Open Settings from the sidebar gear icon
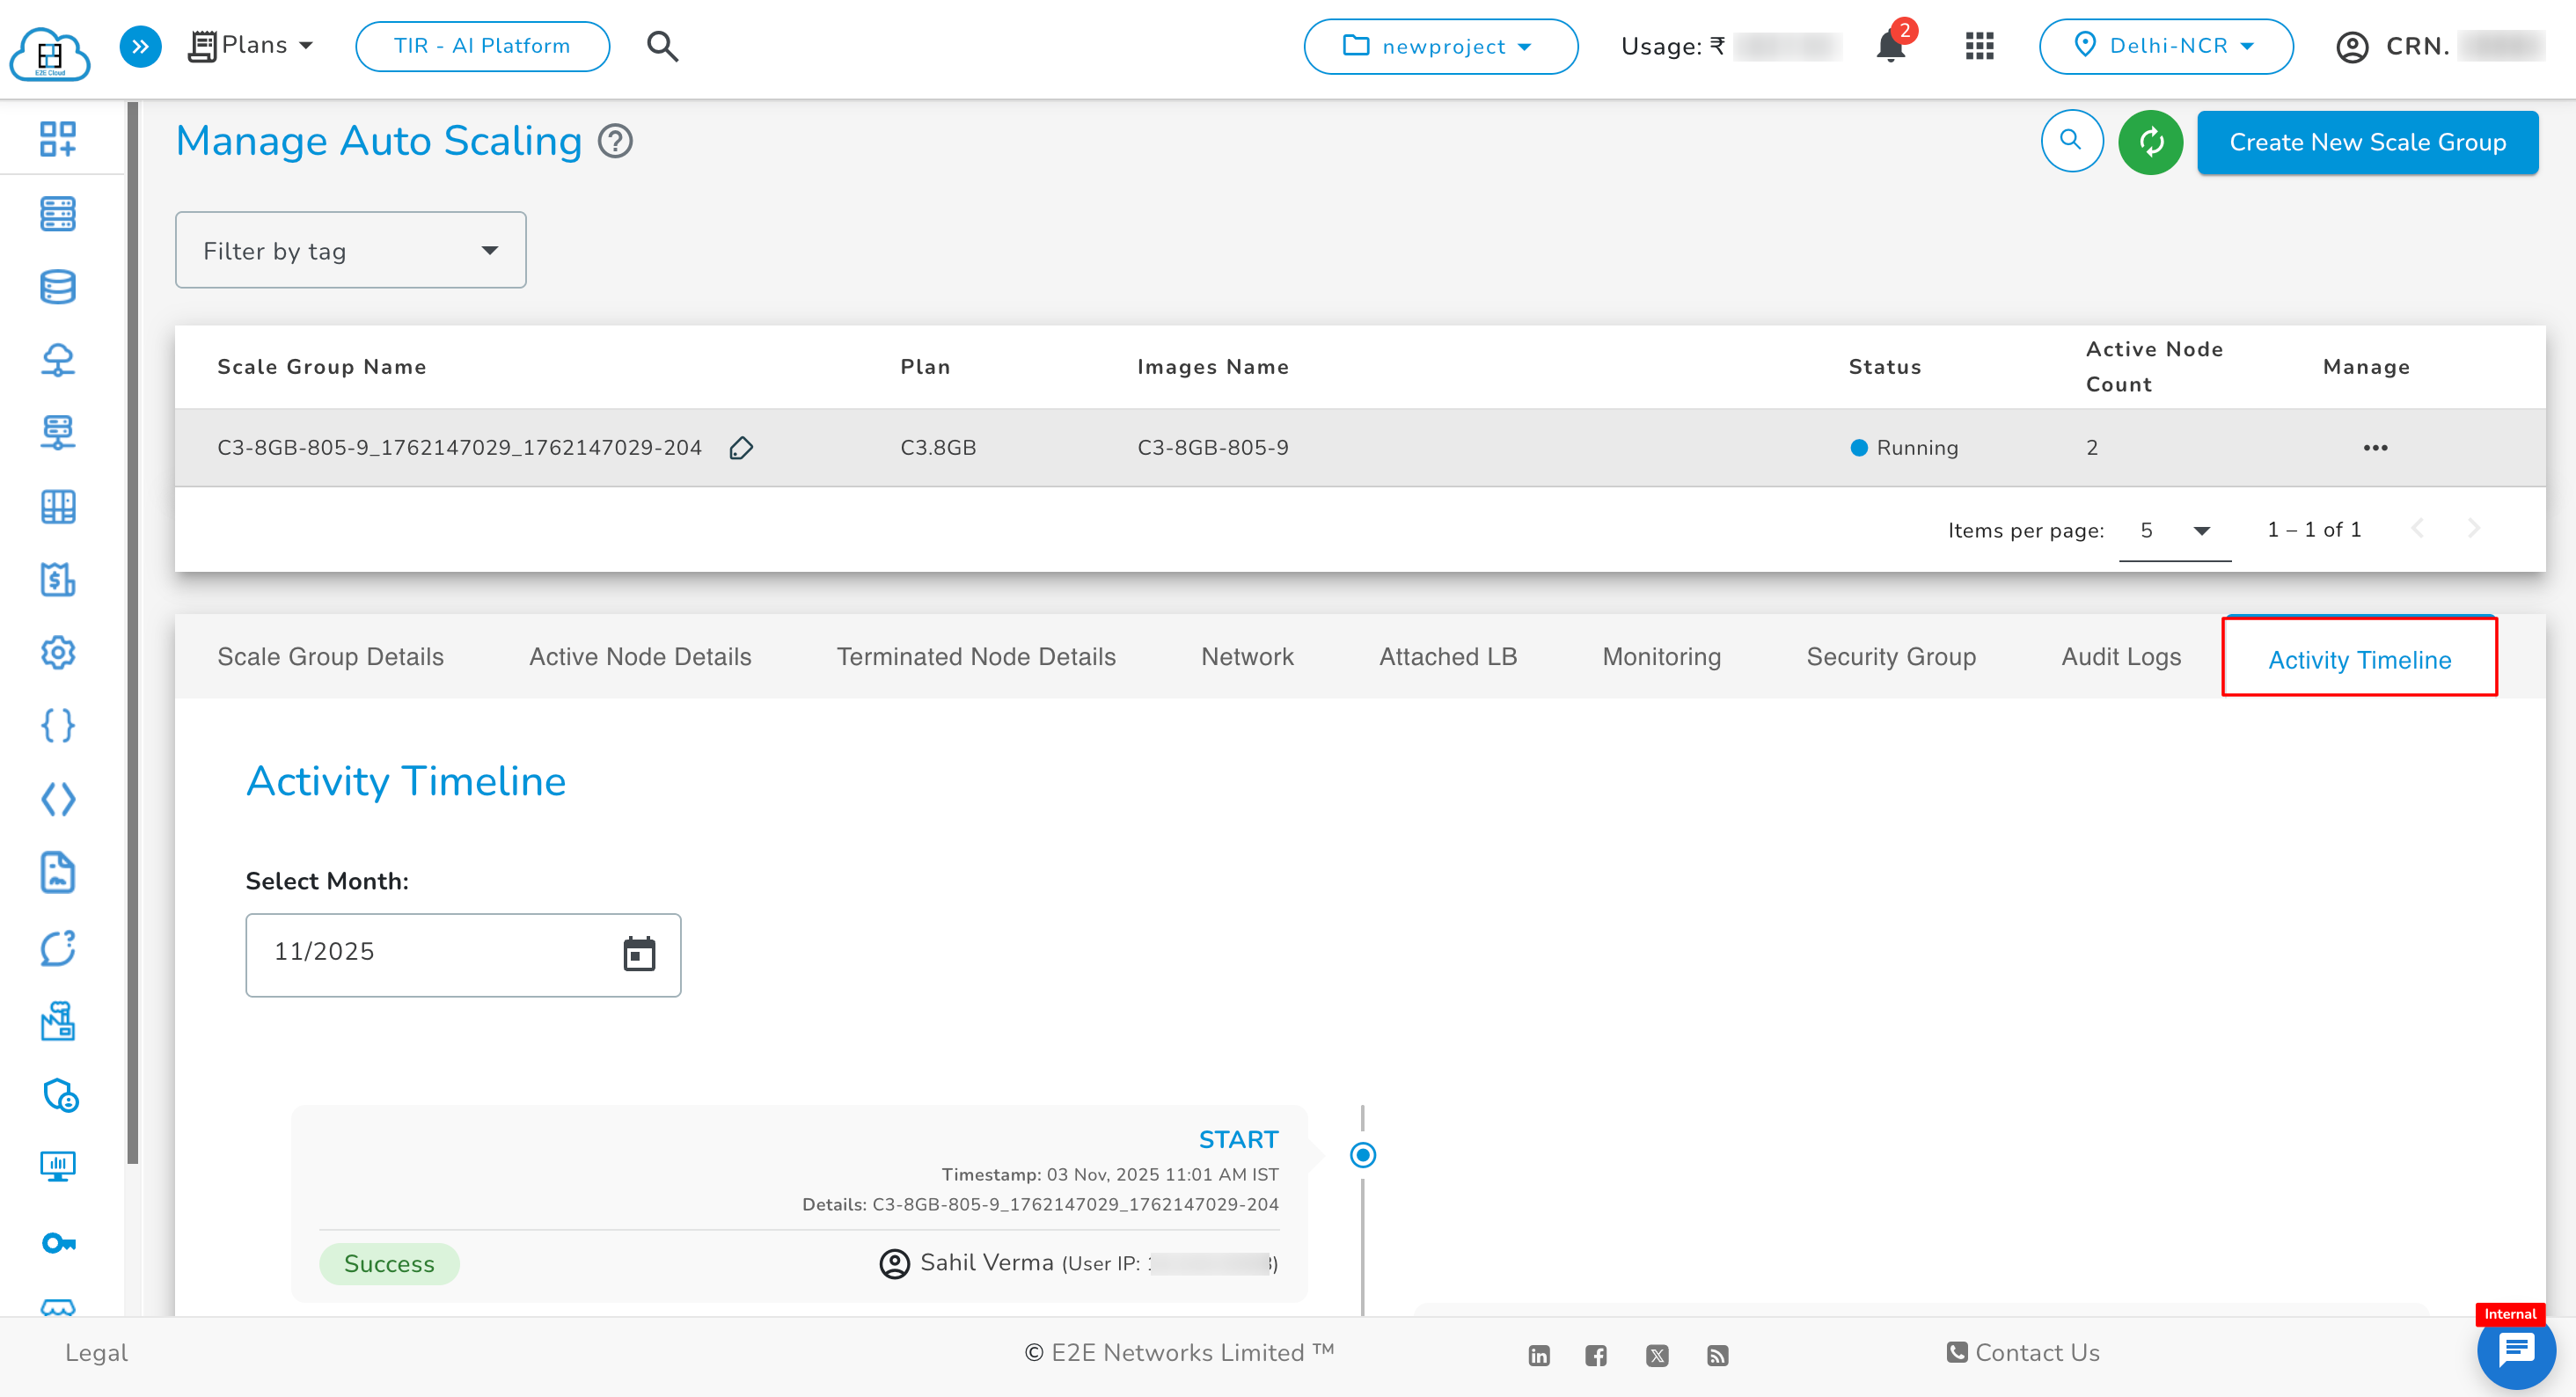This screenshot has height=1397, width=2576. 57,652
